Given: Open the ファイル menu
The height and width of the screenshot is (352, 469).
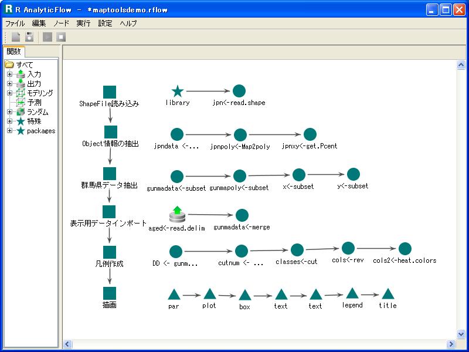Looking at the screenshot, I should [x=15, y=23].
